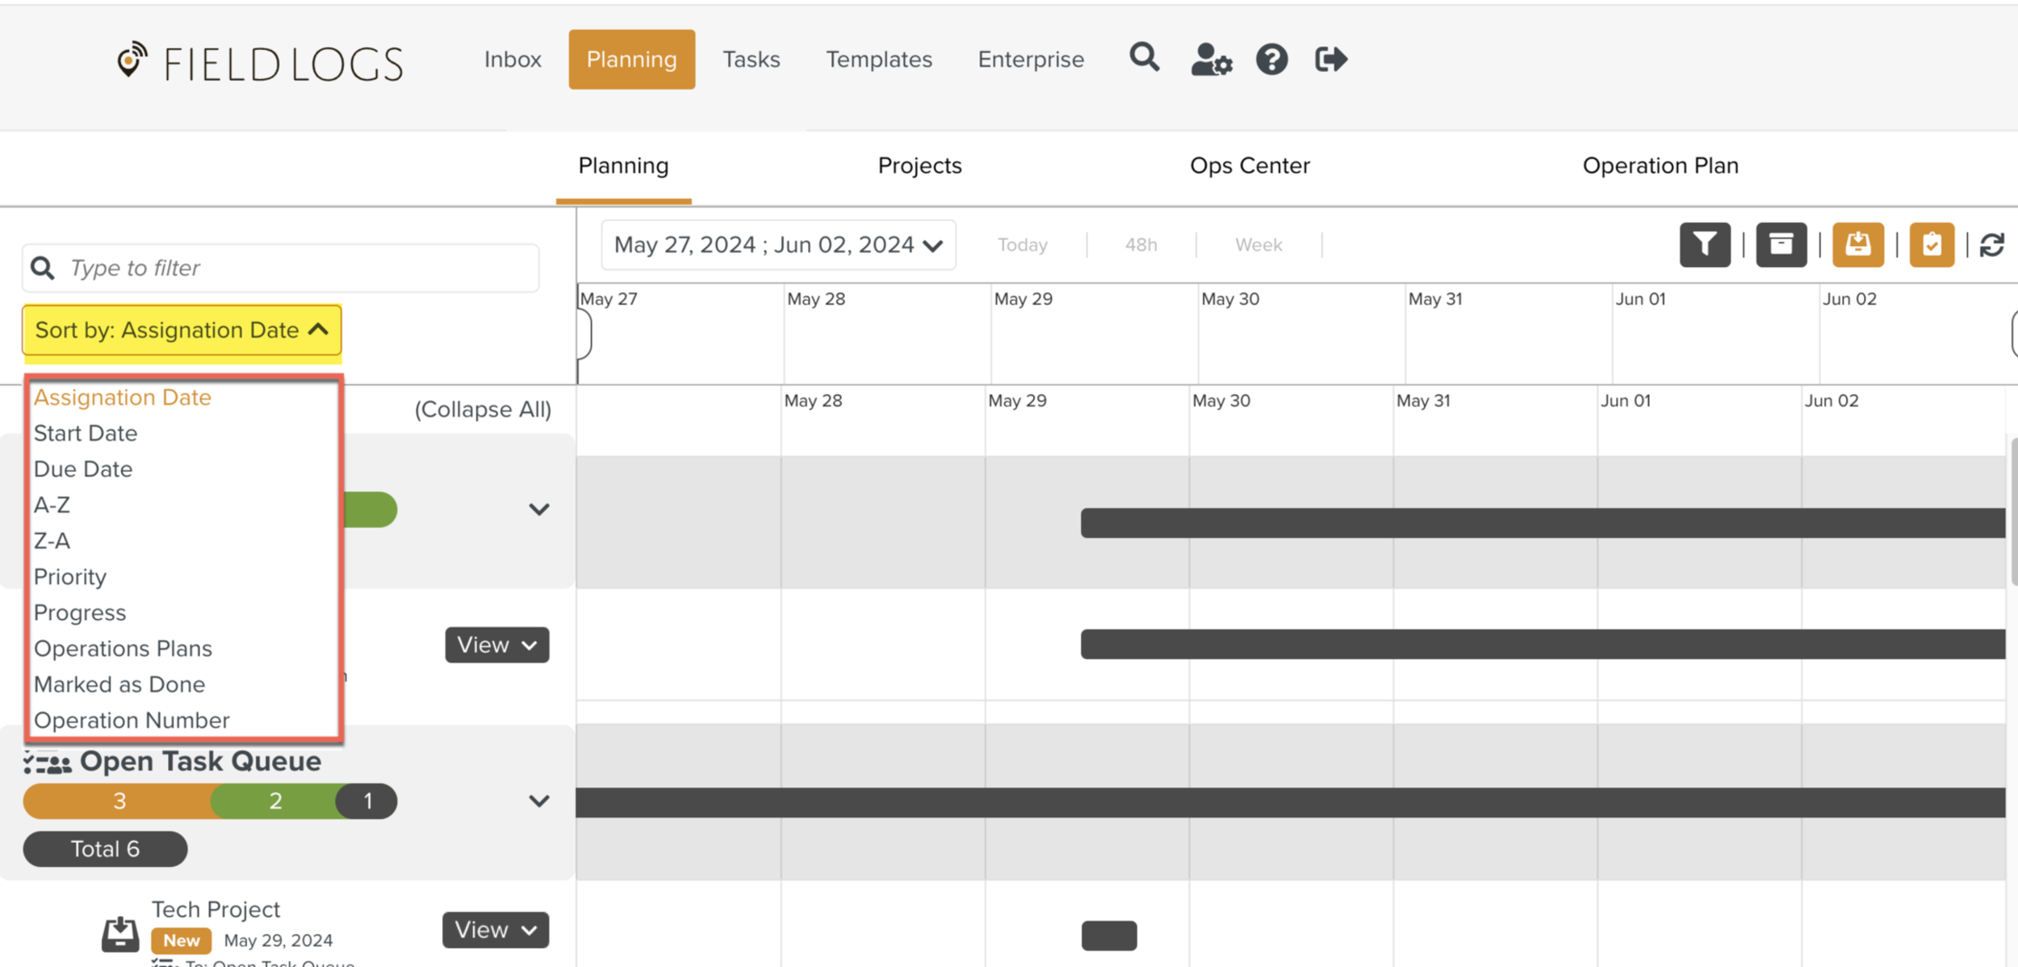
Task: Expand the Open Task Queue chevron
Action: pos(539,801)
